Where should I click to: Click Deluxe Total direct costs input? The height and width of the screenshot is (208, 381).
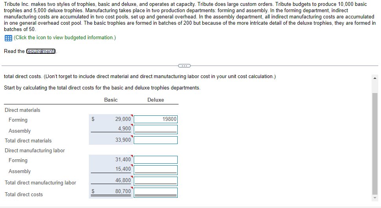point(156,192)
